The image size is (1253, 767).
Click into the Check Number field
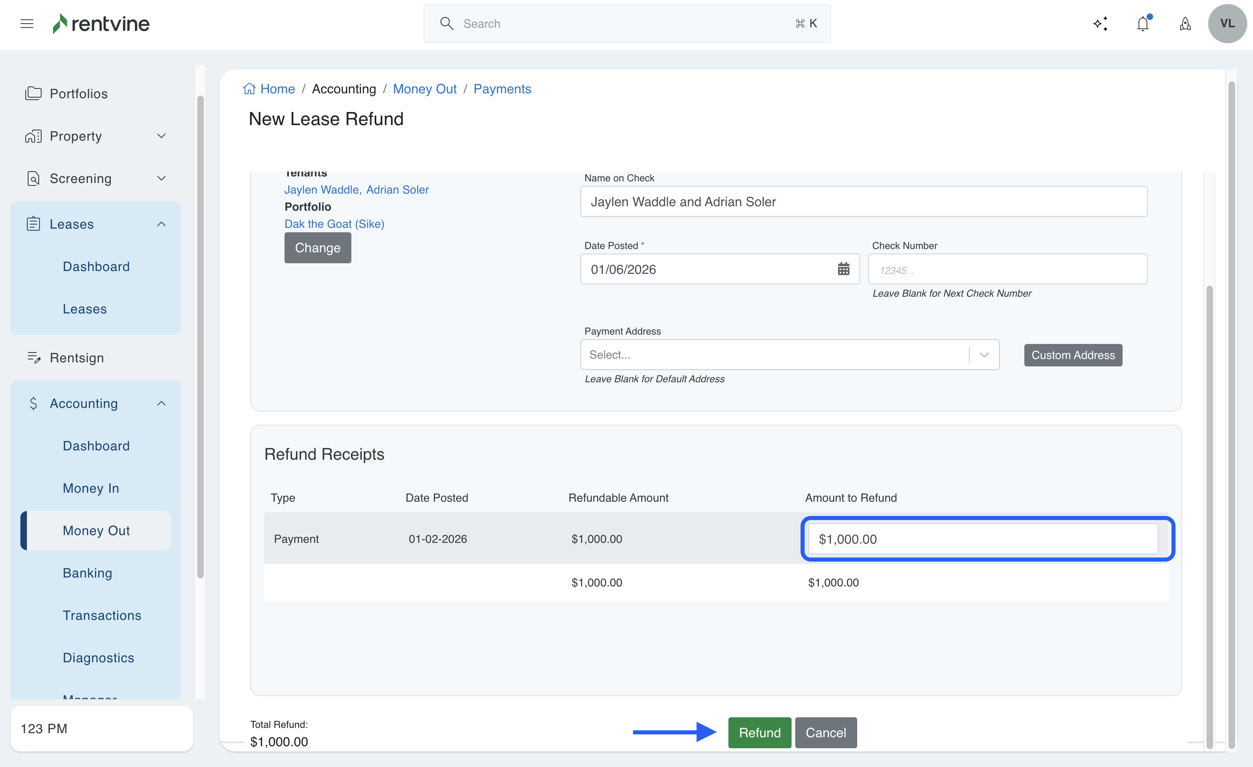pos(1007,269)
